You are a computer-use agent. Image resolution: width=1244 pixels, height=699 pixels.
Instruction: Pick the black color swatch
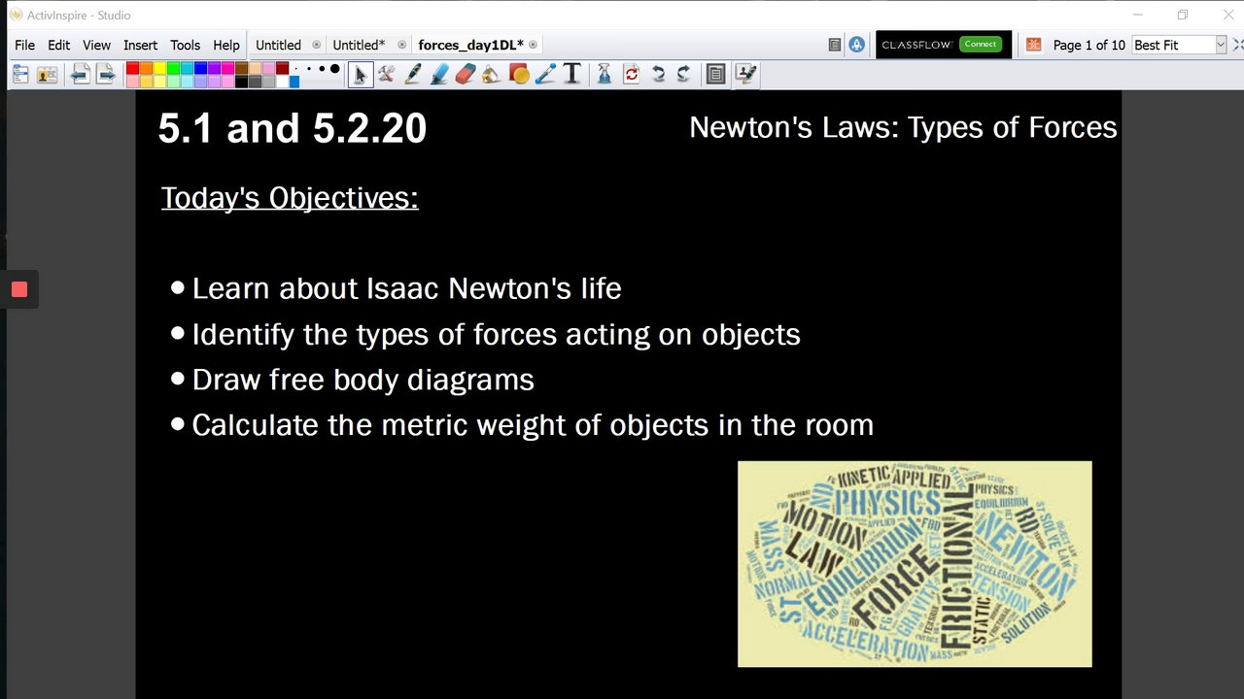click(241, 82)
